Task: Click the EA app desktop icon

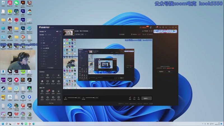Action: coord(16,20)
